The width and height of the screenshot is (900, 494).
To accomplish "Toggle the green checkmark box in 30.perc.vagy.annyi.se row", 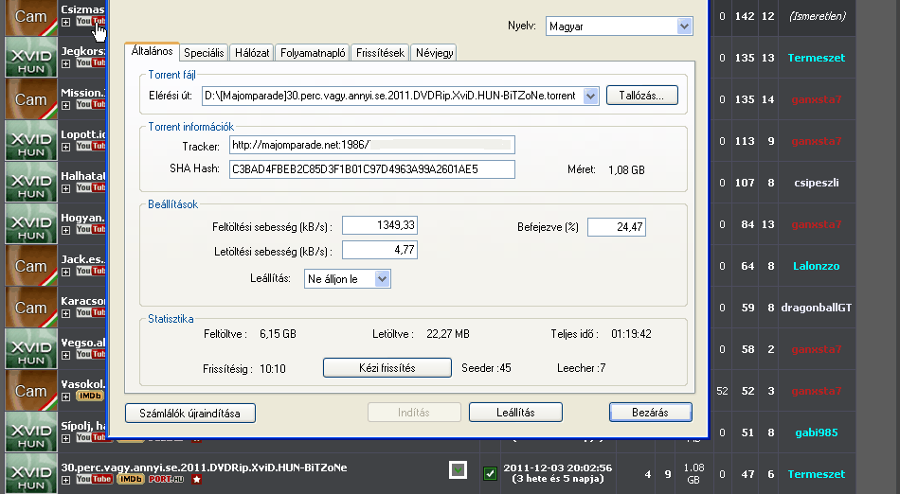I will (x=490, y=473).
